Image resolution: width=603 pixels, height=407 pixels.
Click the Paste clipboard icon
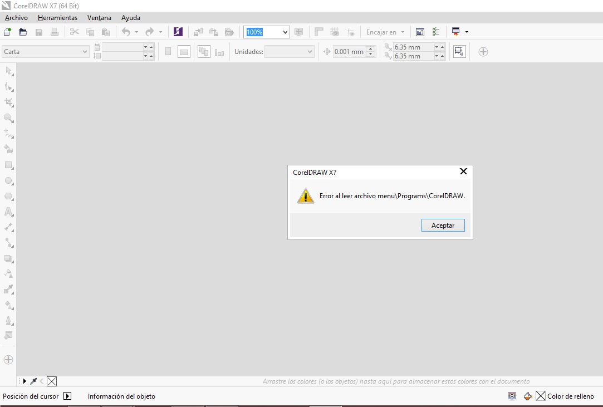[x=106, y=32]
